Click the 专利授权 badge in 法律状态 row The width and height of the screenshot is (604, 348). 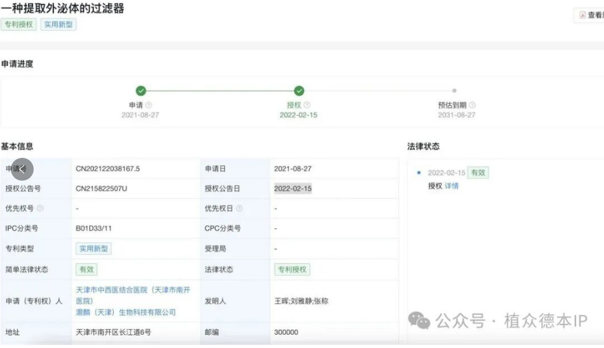tap(292, 269)
